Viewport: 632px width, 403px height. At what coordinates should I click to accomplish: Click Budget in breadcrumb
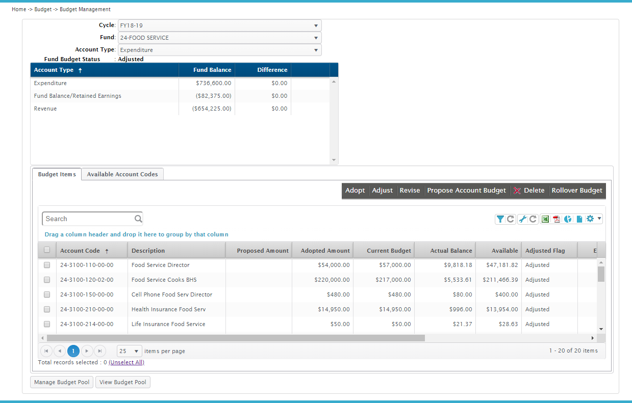pos(43,9)
